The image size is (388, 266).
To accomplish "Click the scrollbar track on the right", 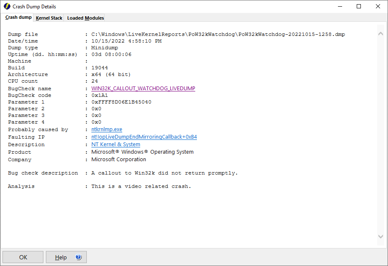I will click(x=380, y=134).
